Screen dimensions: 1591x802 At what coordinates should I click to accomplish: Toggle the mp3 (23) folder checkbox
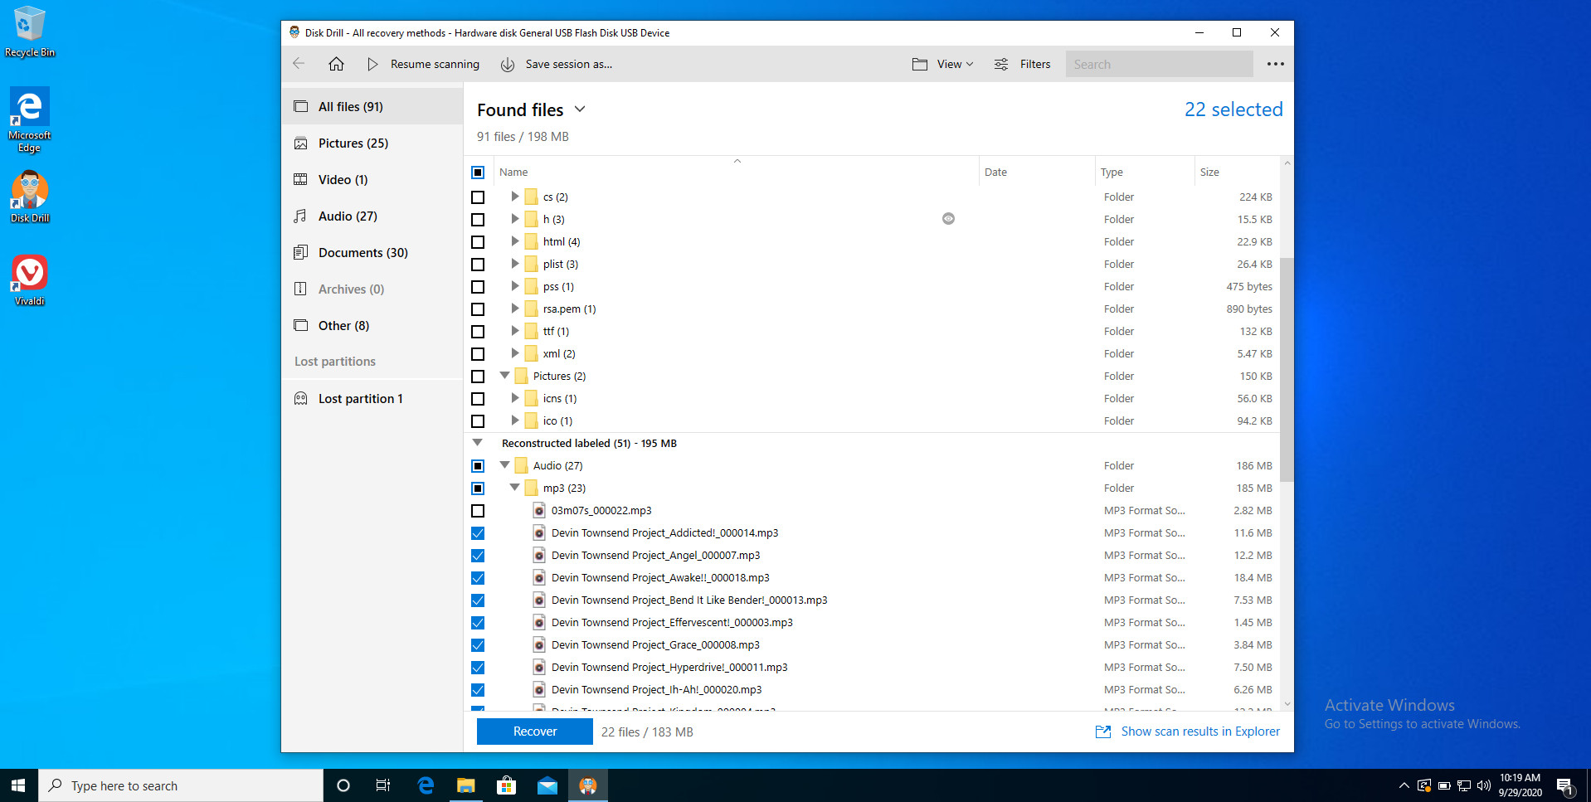478,488
